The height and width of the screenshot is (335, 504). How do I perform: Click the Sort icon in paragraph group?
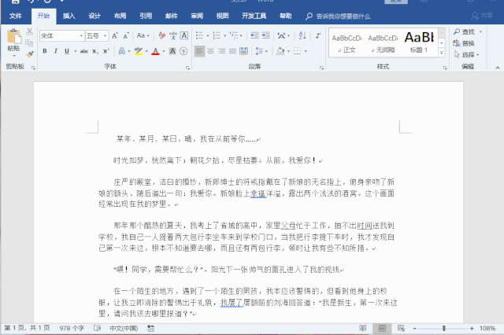(x=302, y=35)
